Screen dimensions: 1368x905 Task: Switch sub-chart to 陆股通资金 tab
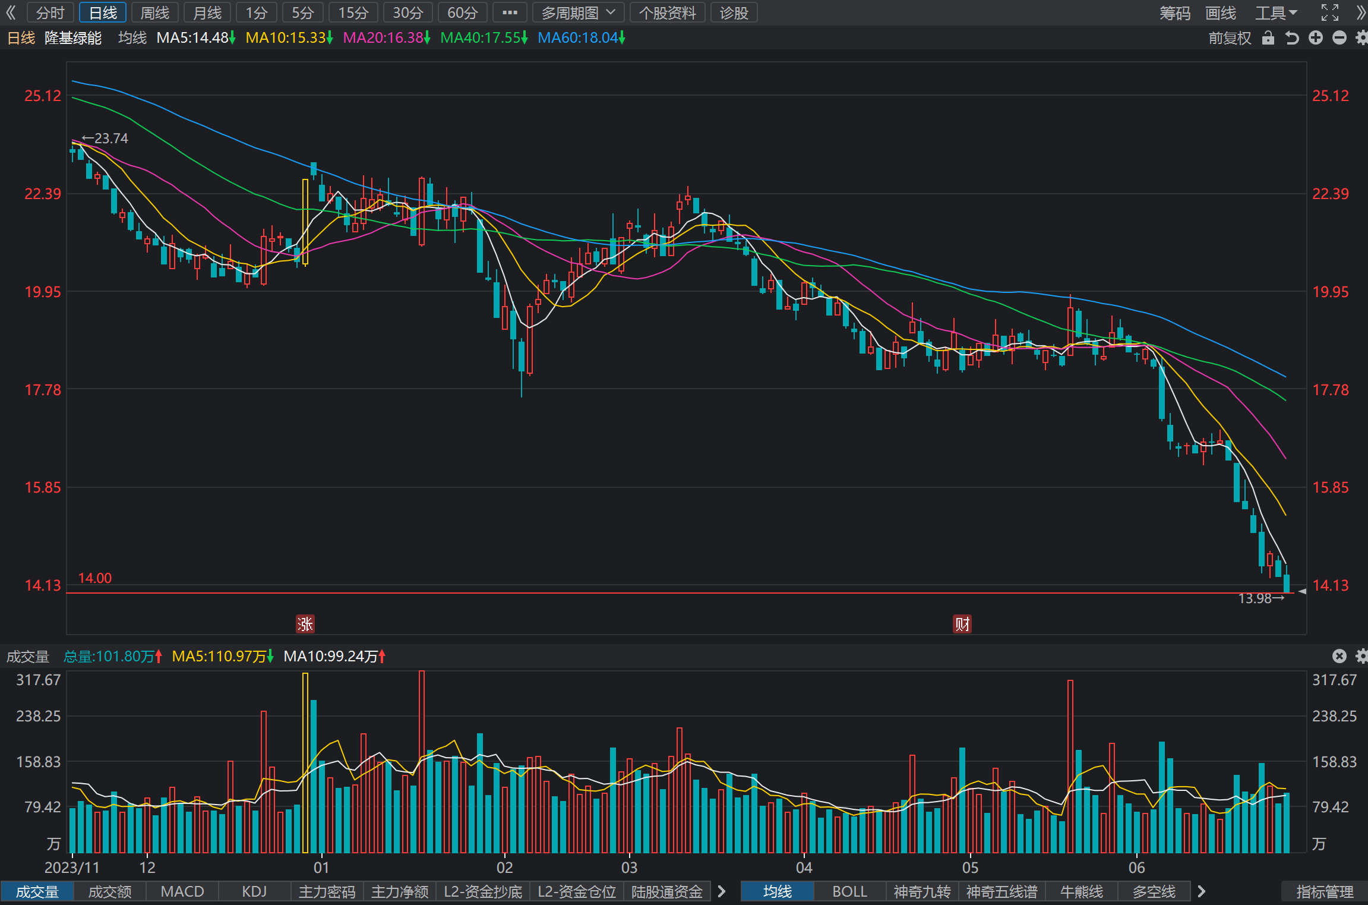(x=667, y=891)
